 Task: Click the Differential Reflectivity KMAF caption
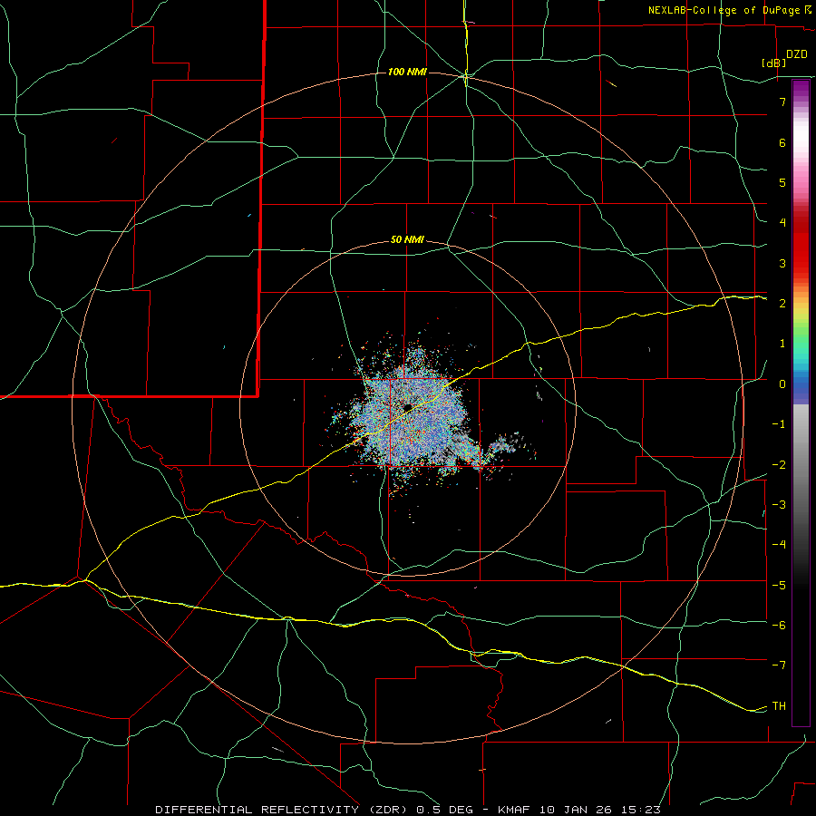pyautogui.click(x=408, y=810)
